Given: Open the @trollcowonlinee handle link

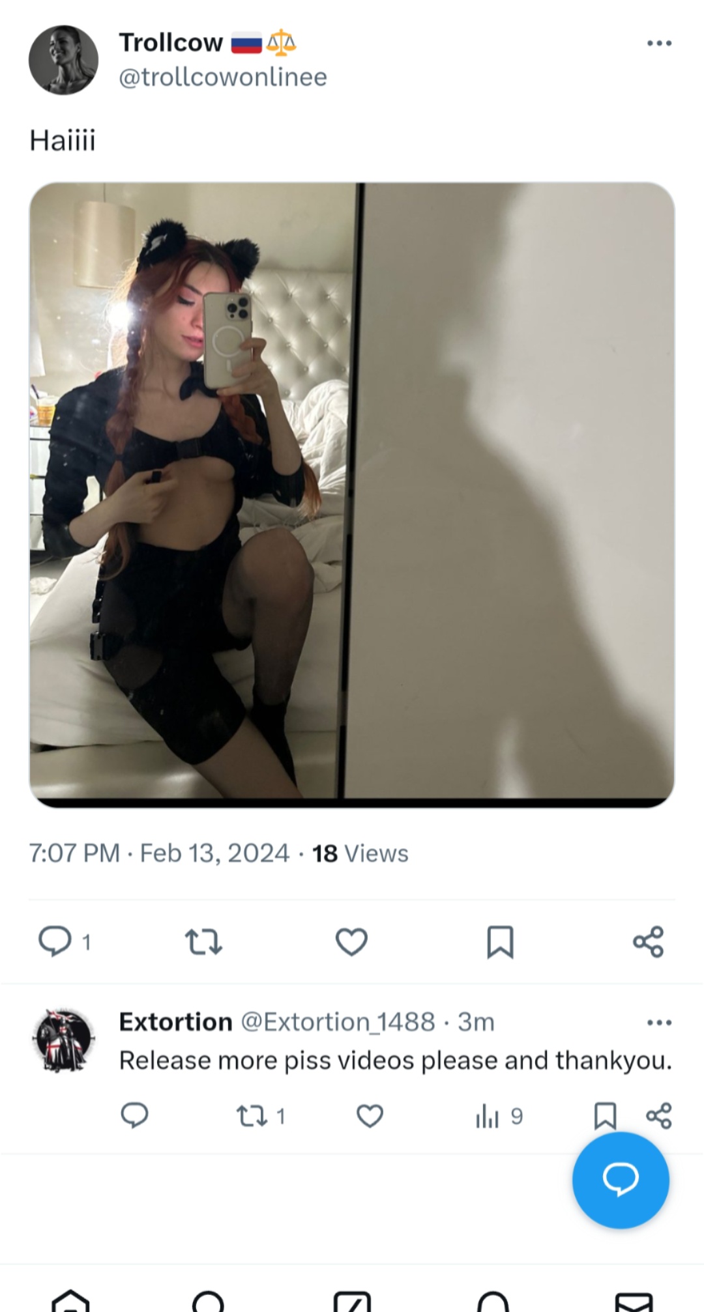Looking at the screenshot, I should click(x=223, y=77).
